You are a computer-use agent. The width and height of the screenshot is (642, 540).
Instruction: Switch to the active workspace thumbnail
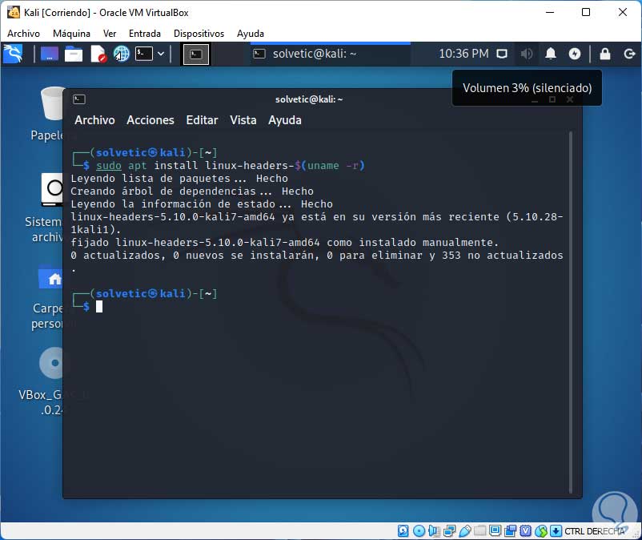pyautogui.click(x=195, y=54)
